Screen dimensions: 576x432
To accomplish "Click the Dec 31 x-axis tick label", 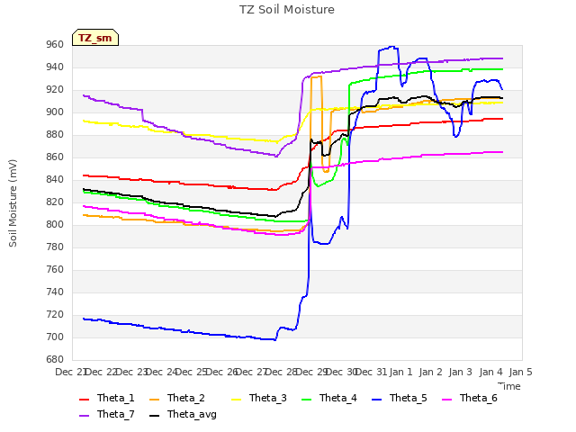I will pyautogui.click(x=371, y=372).
